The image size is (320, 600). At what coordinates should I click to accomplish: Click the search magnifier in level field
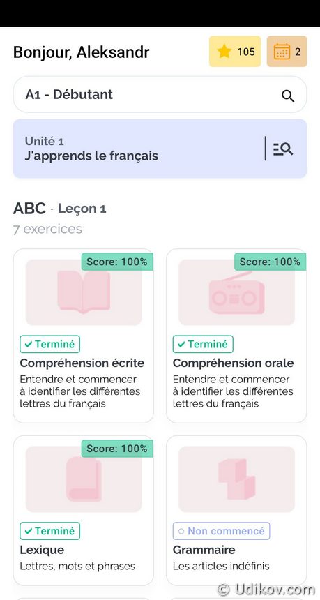click(288, 96)
